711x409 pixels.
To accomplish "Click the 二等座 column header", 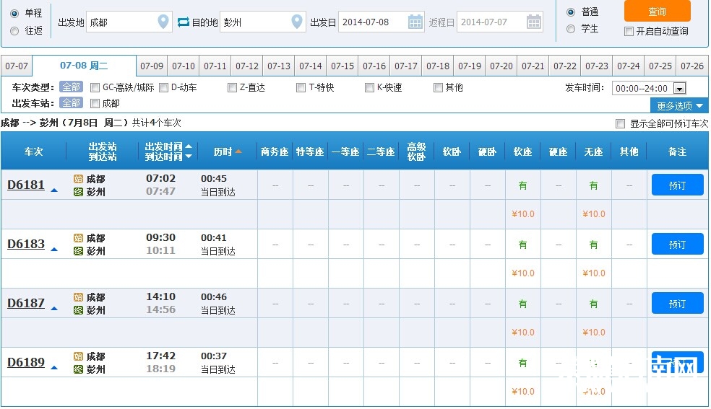I will (381, 152).
